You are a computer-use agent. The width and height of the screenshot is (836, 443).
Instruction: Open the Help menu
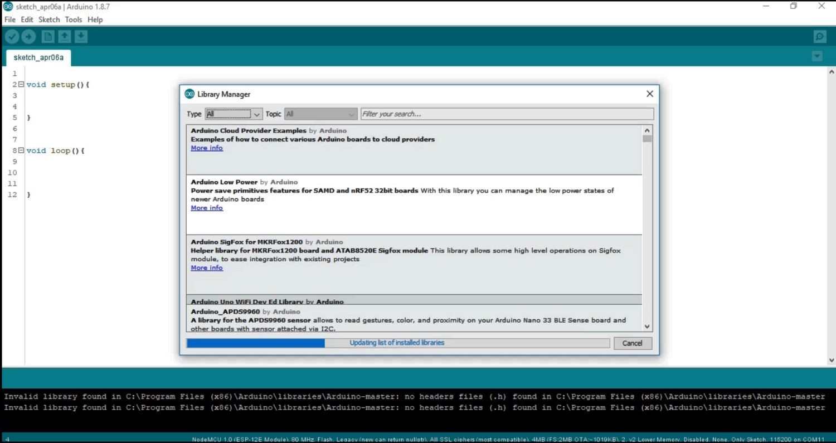click(95, 20)
